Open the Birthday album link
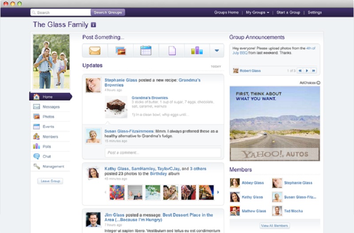The width and height of the screenshot is (354, 233). pos(158,174)
